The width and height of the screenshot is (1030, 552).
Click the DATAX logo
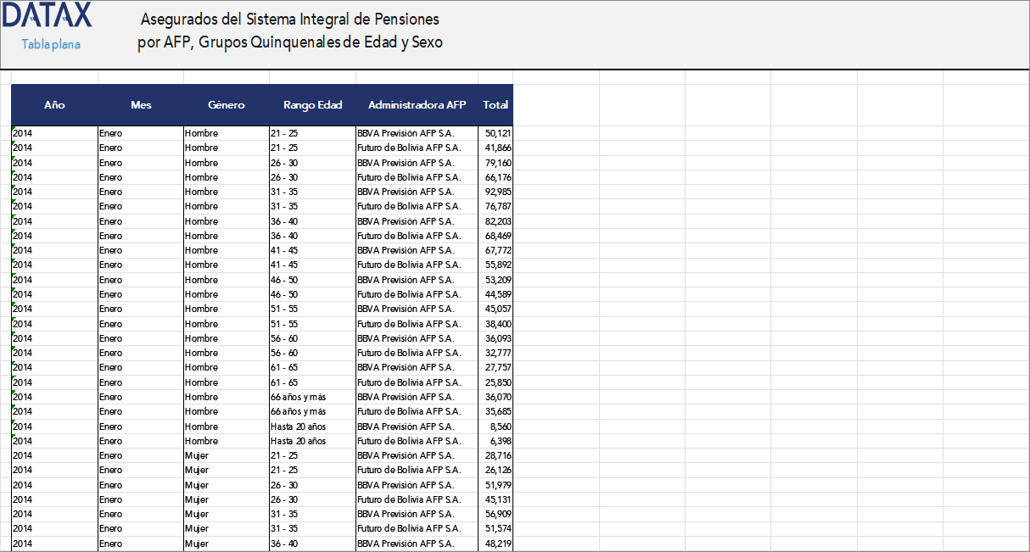click(x=47, y=15)
